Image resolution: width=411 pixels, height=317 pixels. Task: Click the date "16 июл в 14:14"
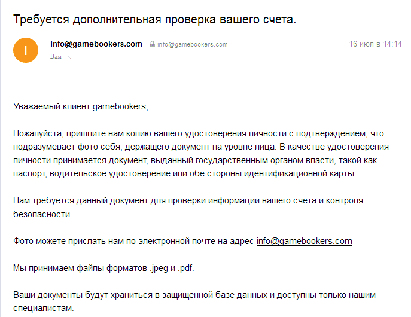tap(375, 44)
